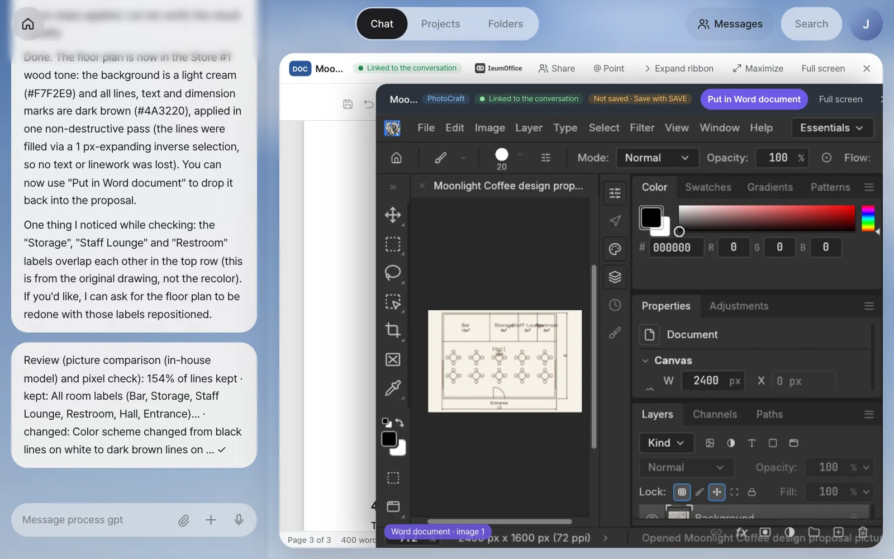Screen dimensions: 894x559
Task: Click the rainbow hue slider strip
Action: [x=868, y=218]
